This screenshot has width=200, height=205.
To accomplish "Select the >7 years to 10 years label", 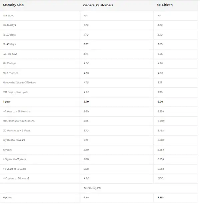I will click(15, 169).
